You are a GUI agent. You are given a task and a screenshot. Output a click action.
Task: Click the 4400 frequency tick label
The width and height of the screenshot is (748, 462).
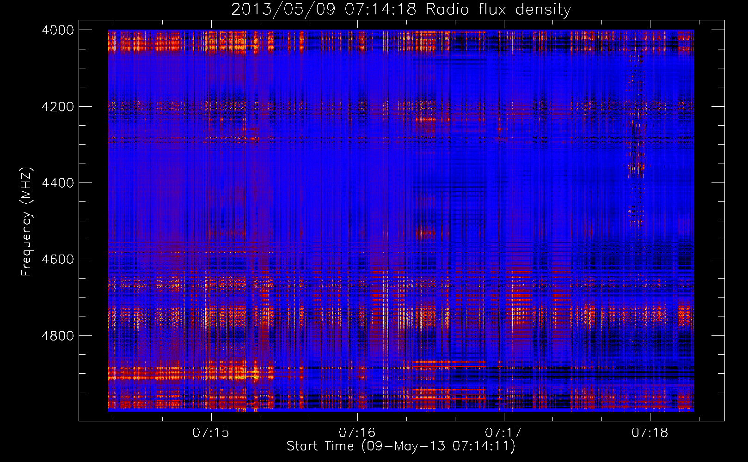[x=58, y=183]
